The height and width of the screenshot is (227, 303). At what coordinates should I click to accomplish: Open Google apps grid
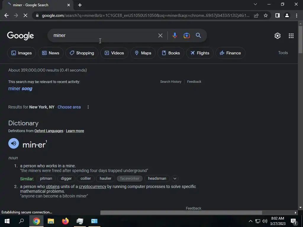(x=291, y=36)
